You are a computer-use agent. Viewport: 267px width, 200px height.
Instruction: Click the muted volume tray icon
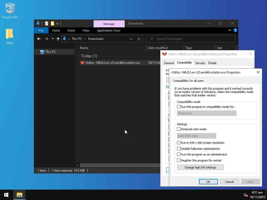pos(245,195)
